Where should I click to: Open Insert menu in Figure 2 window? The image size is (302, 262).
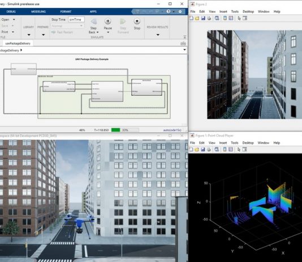click(223, 11)
